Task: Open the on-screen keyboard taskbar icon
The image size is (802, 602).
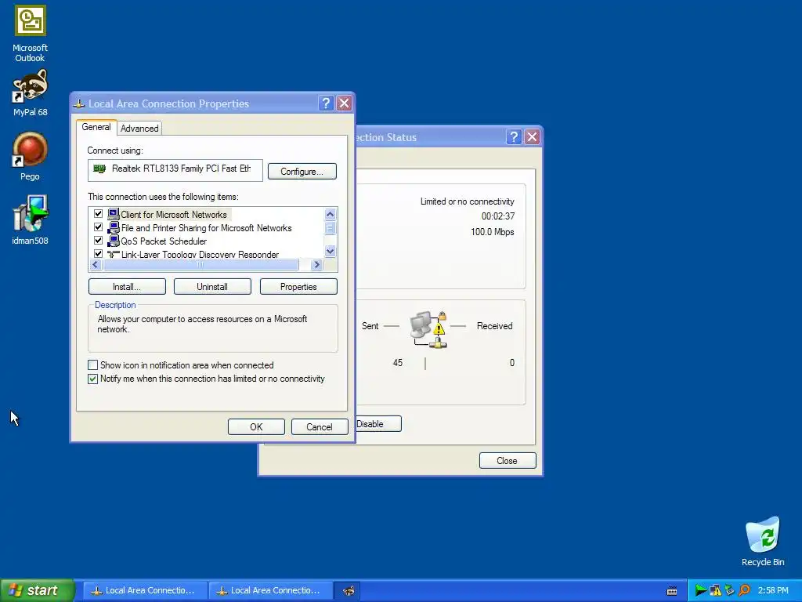Action: (x=672, y=591)
